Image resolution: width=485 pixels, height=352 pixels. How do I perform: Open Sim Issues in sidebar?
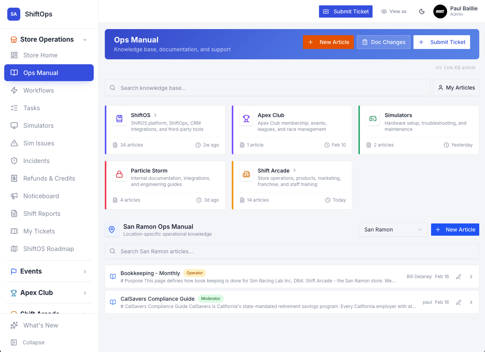click(x=39, y=143)
